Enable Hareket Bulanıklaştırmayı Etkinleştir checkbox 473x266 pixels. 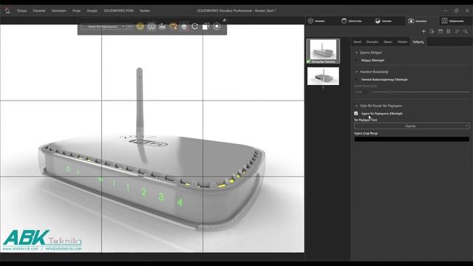coord(356,80)
